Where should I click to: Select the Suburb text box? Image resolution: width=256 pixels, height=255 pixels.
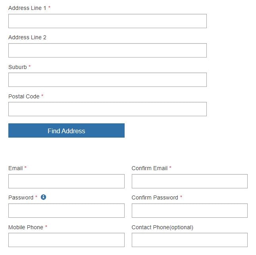click(x=107, y=80)
